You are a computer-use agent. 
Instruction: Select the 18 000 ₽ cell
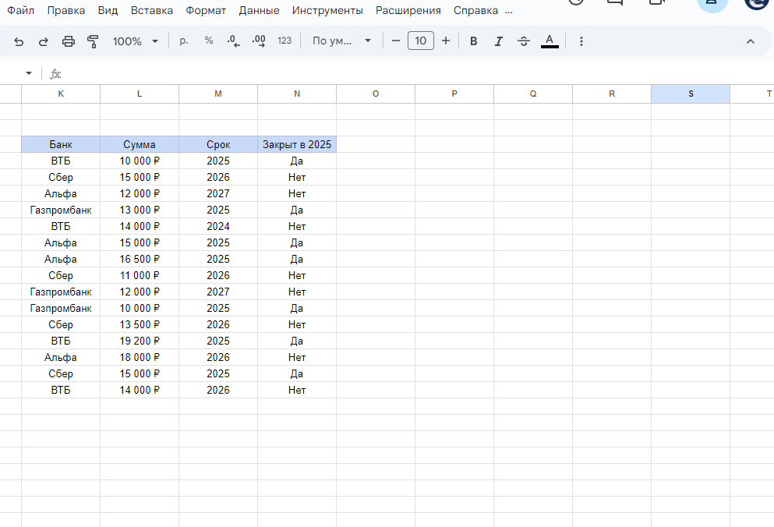point(140,358)
